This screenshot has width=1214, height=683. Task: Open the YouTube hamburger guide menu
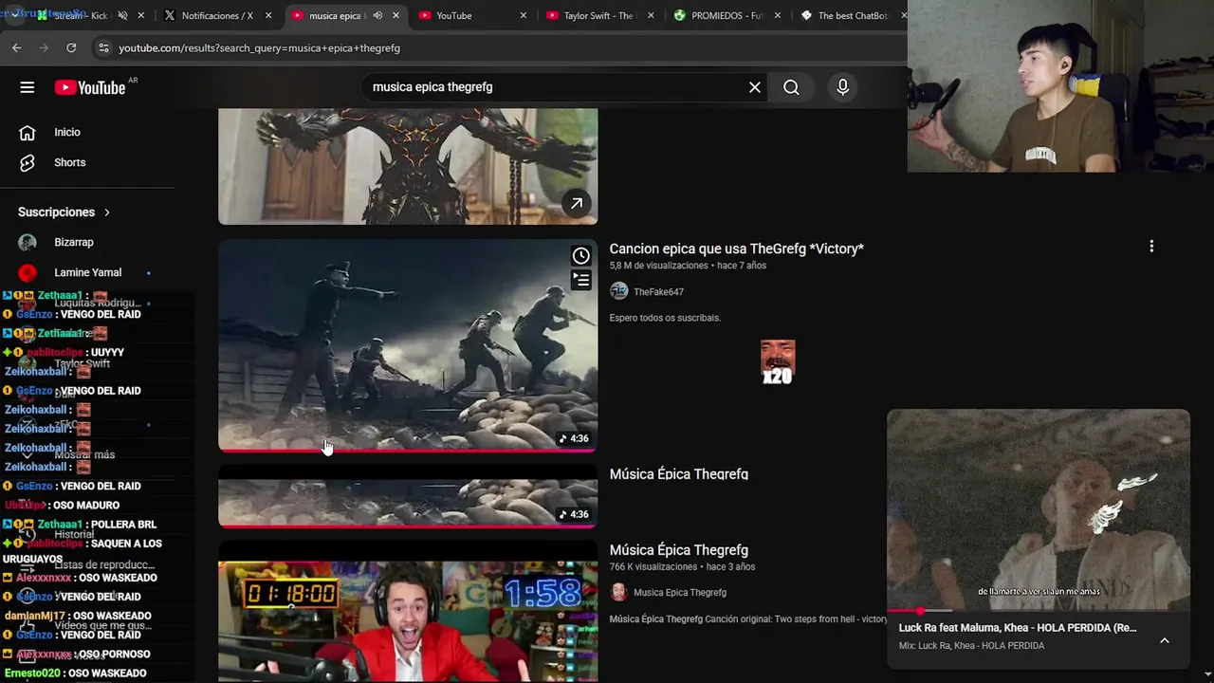[27, 87]
